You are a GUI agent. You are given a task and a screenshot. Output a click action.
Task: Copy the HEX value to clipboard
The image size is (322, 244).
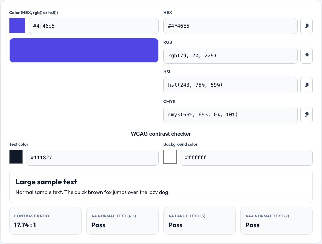(x=306, y=26)
